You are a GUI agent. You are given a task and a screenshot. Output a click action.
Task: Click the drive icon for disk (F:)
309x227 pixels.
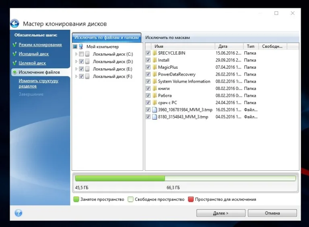point(87,76)
